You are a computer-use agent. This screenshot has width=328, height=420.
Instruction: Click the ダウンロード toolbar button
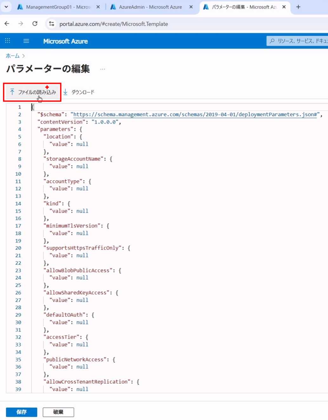tap(79, 92)
